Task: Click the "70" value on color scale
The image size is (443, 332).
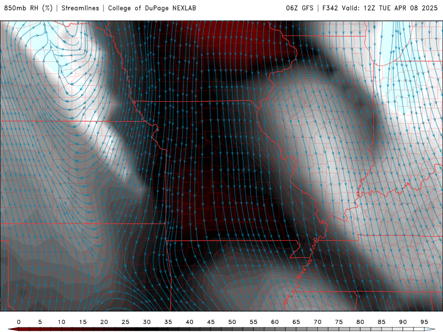Action: click(317, 322)
